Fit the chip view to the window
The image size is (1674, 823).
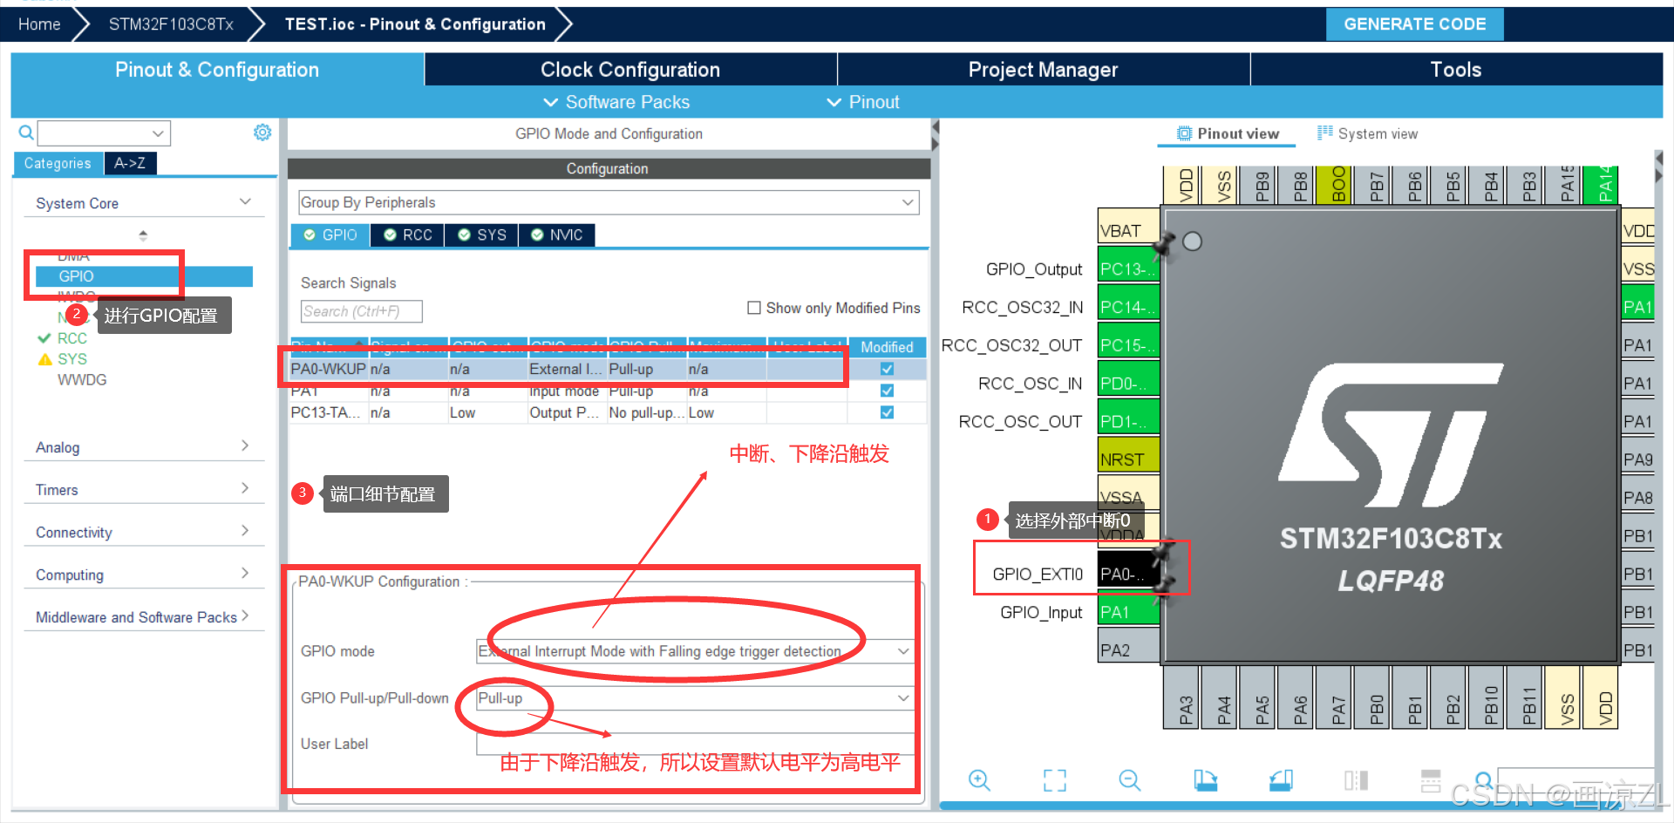point(1055,779)
